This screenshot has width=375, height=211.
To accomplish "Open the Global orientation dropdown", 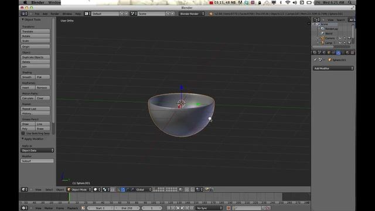I will 143,189.
